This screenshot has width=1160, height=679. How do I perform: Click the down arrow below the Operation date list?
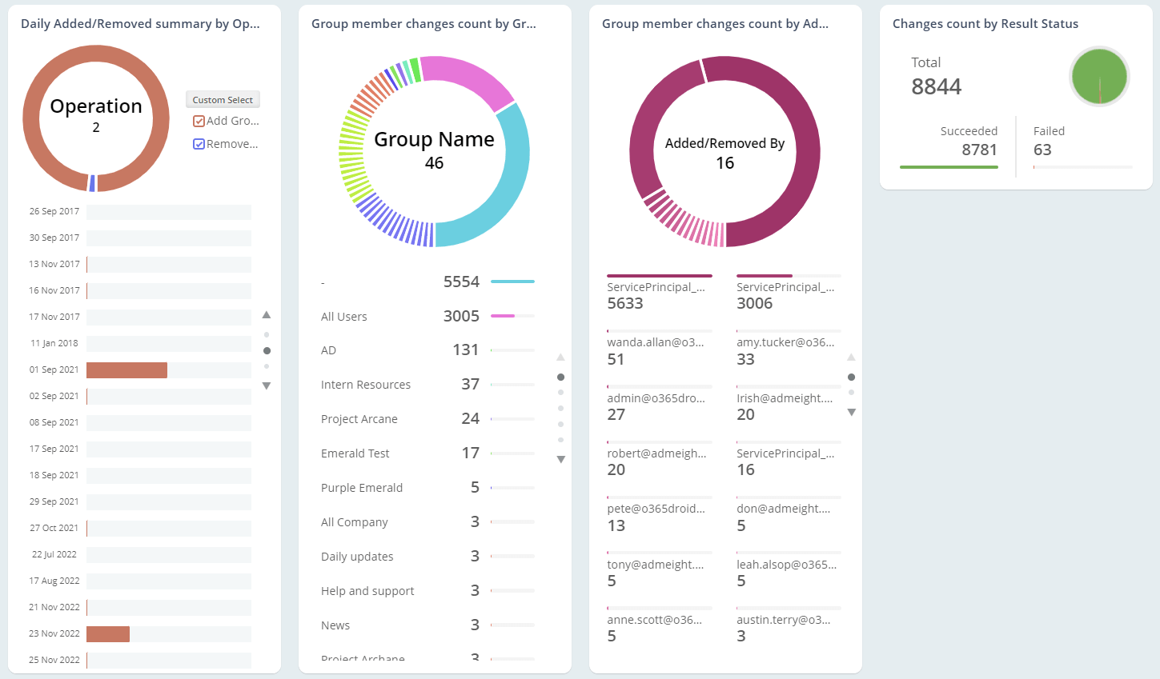(267, 385)
